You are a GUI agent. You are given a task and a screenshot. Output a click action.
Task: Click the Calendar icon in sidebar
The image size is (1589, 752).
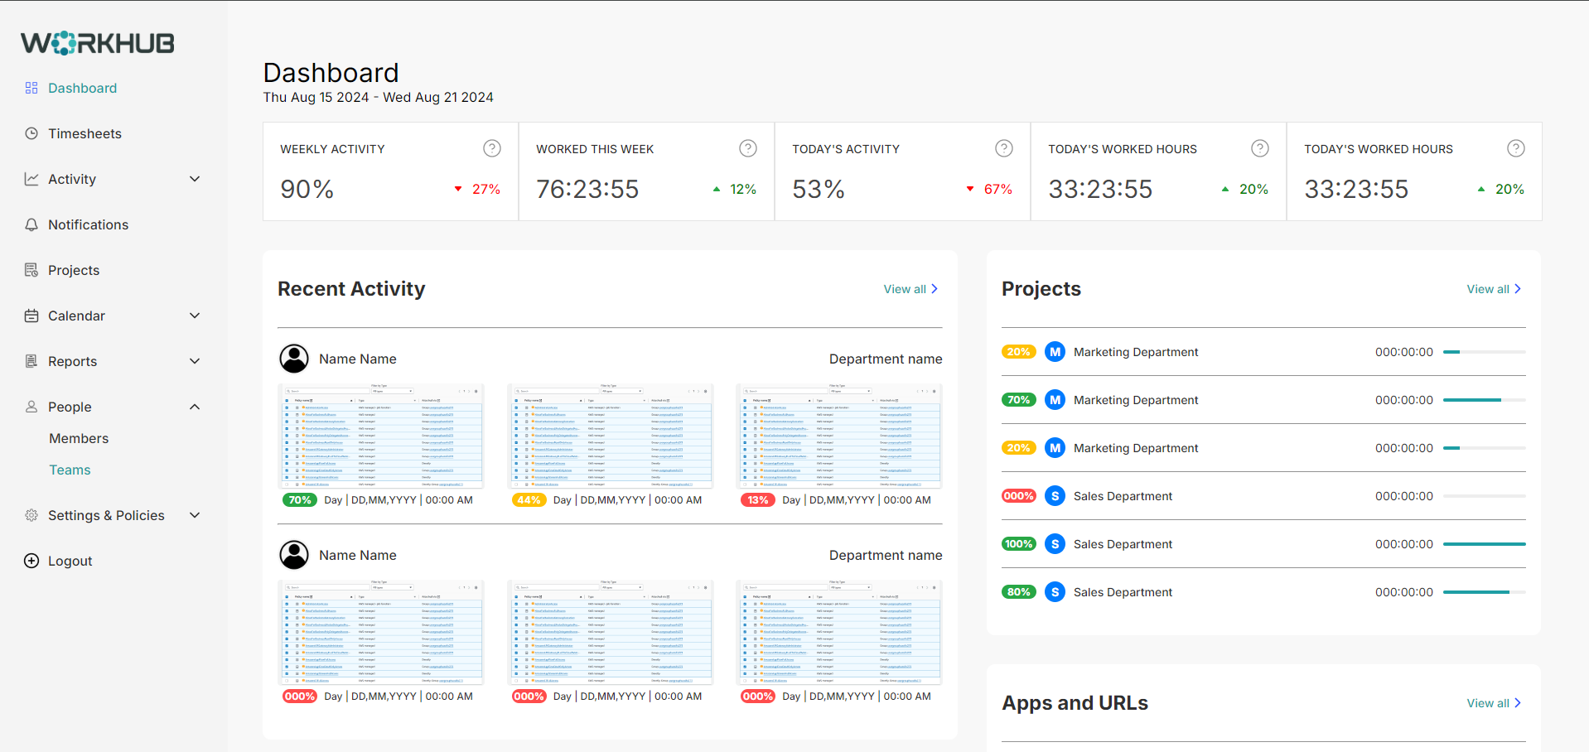[31, 316]
